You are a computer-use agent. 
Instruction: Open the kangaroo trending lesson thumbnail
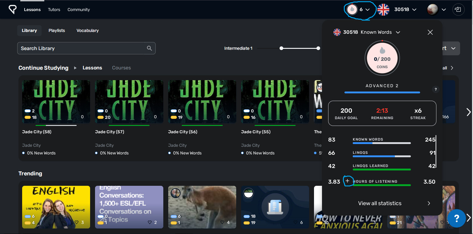tap(202, 207)
